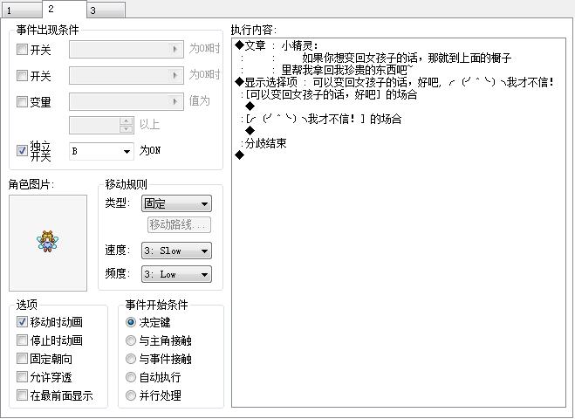Select the [我才不信！] 的场合 branch line
This screenshot has height=419, width=575.
321,119
